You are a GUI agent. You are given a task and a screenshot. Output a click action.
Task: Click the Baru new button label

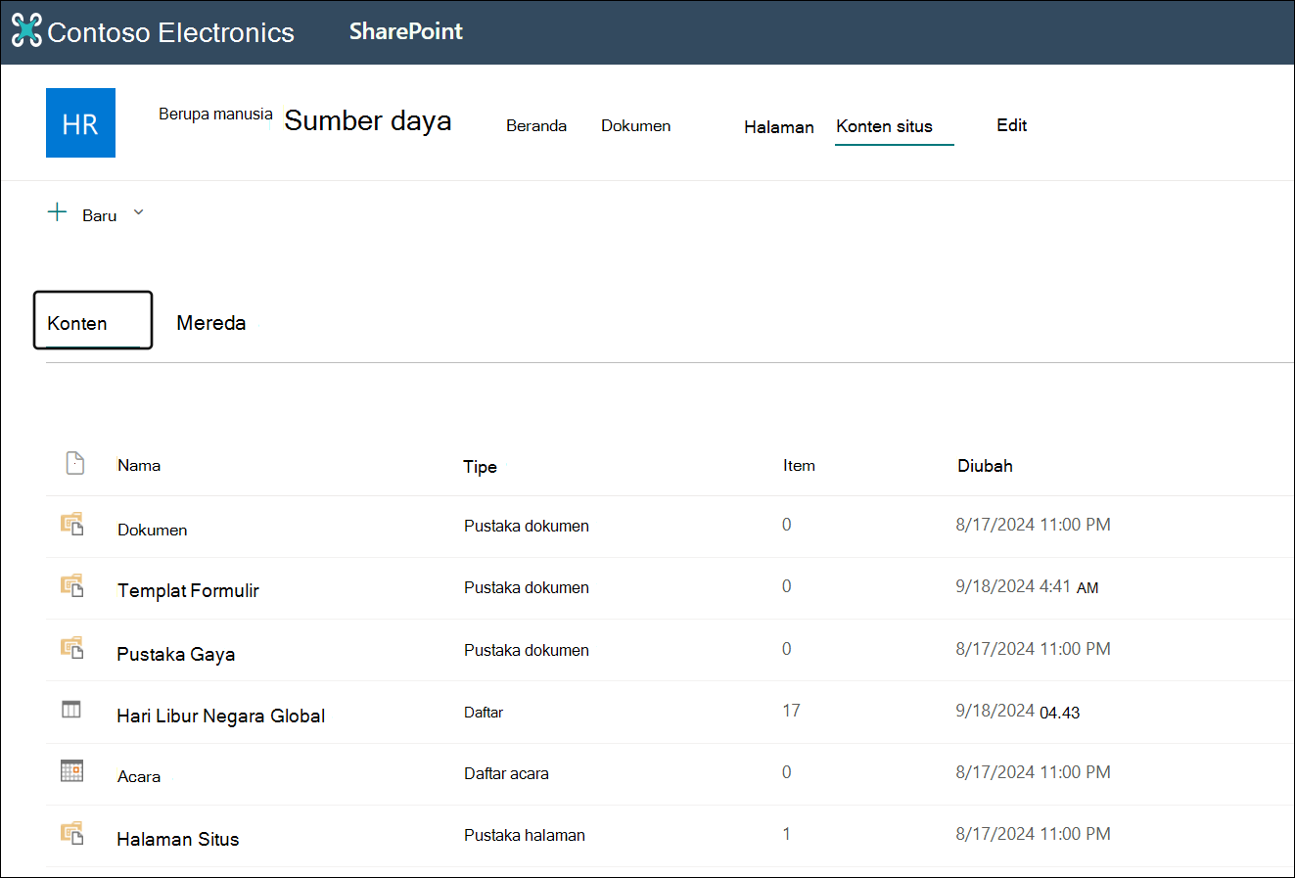click(x=100, y=215)
